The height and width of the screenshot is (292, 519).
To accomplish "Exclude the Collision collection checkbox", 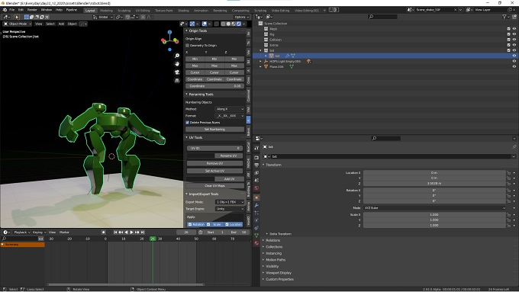I will pyautogui.click(x=509, y=40).
